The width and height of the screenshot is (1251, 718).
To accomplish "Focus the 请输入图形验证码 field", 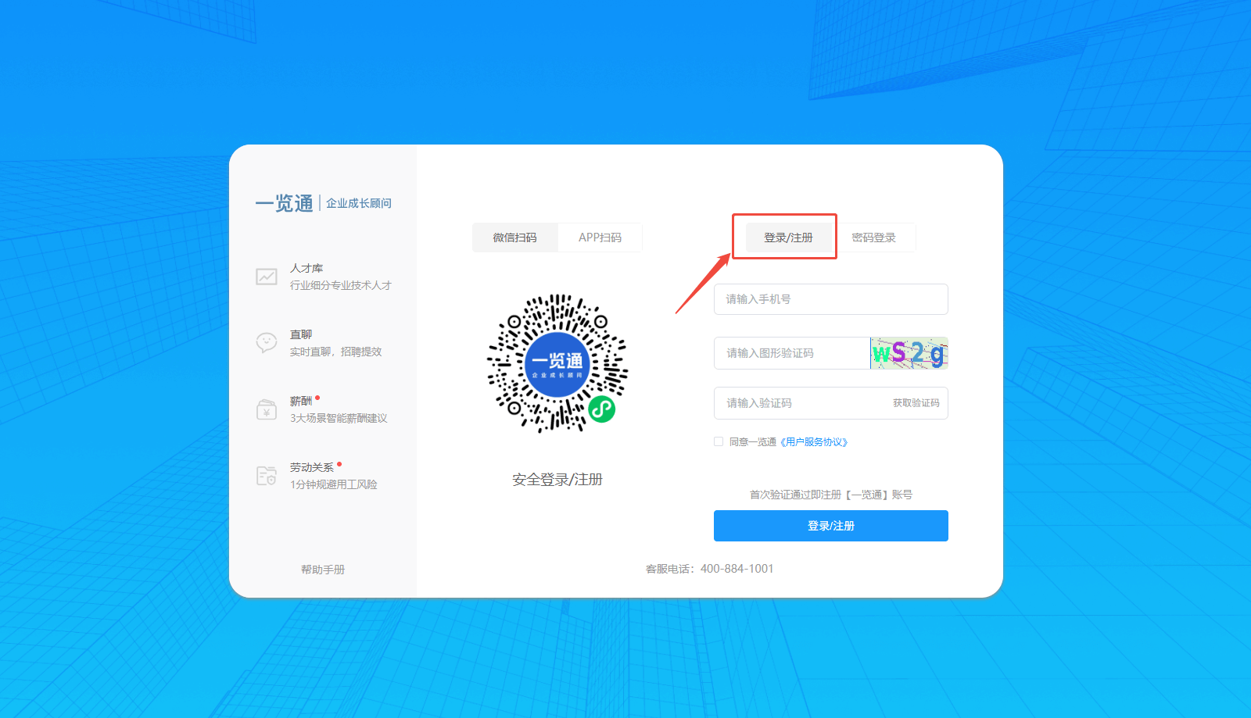I will coord(792,353).
